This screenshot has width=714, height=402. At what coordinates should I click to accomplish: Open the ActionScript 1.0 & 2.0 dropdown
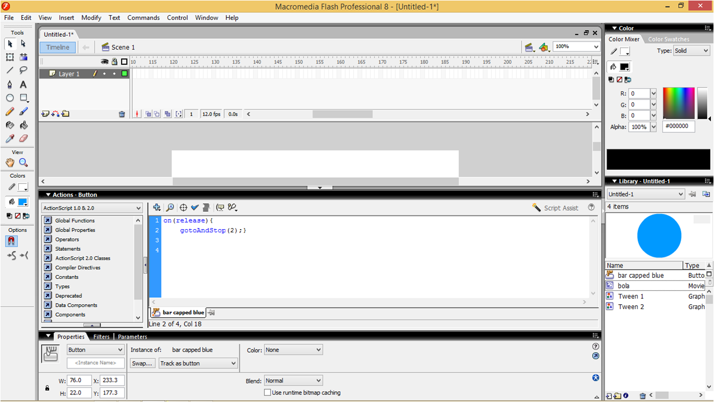[92, 208]
